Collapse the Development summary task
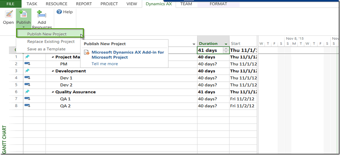 coord(53,71)
